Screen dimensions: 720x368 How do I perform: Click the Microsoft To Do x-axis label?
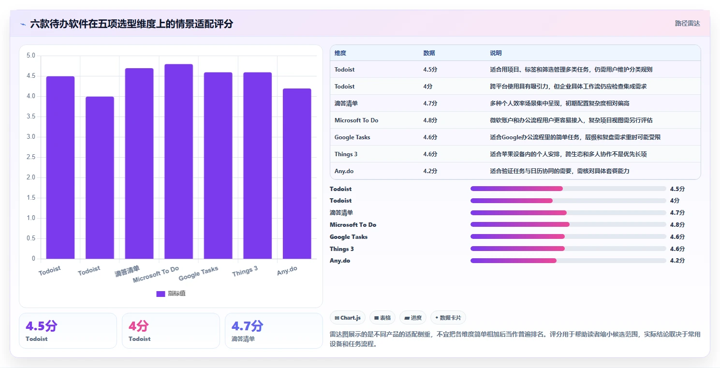156,274
